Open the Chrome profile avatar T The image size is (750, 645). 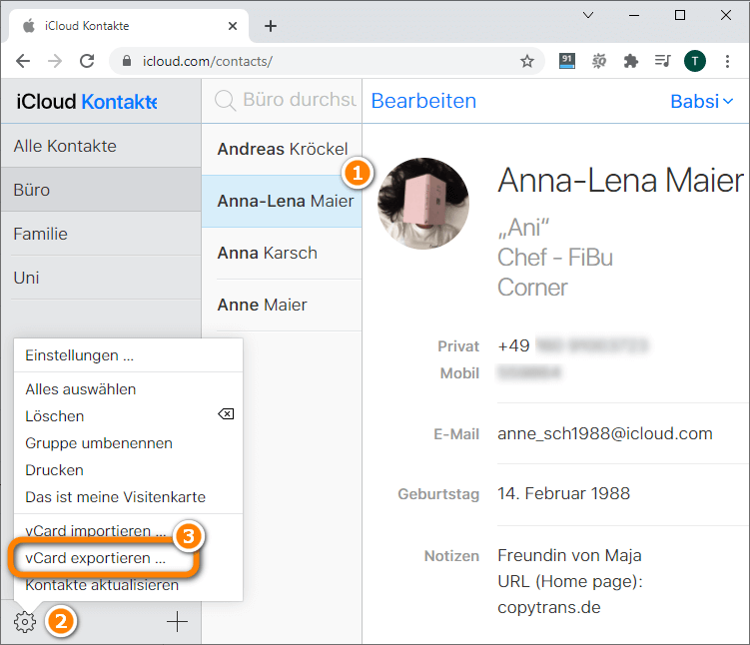click(x=695, y=61)
